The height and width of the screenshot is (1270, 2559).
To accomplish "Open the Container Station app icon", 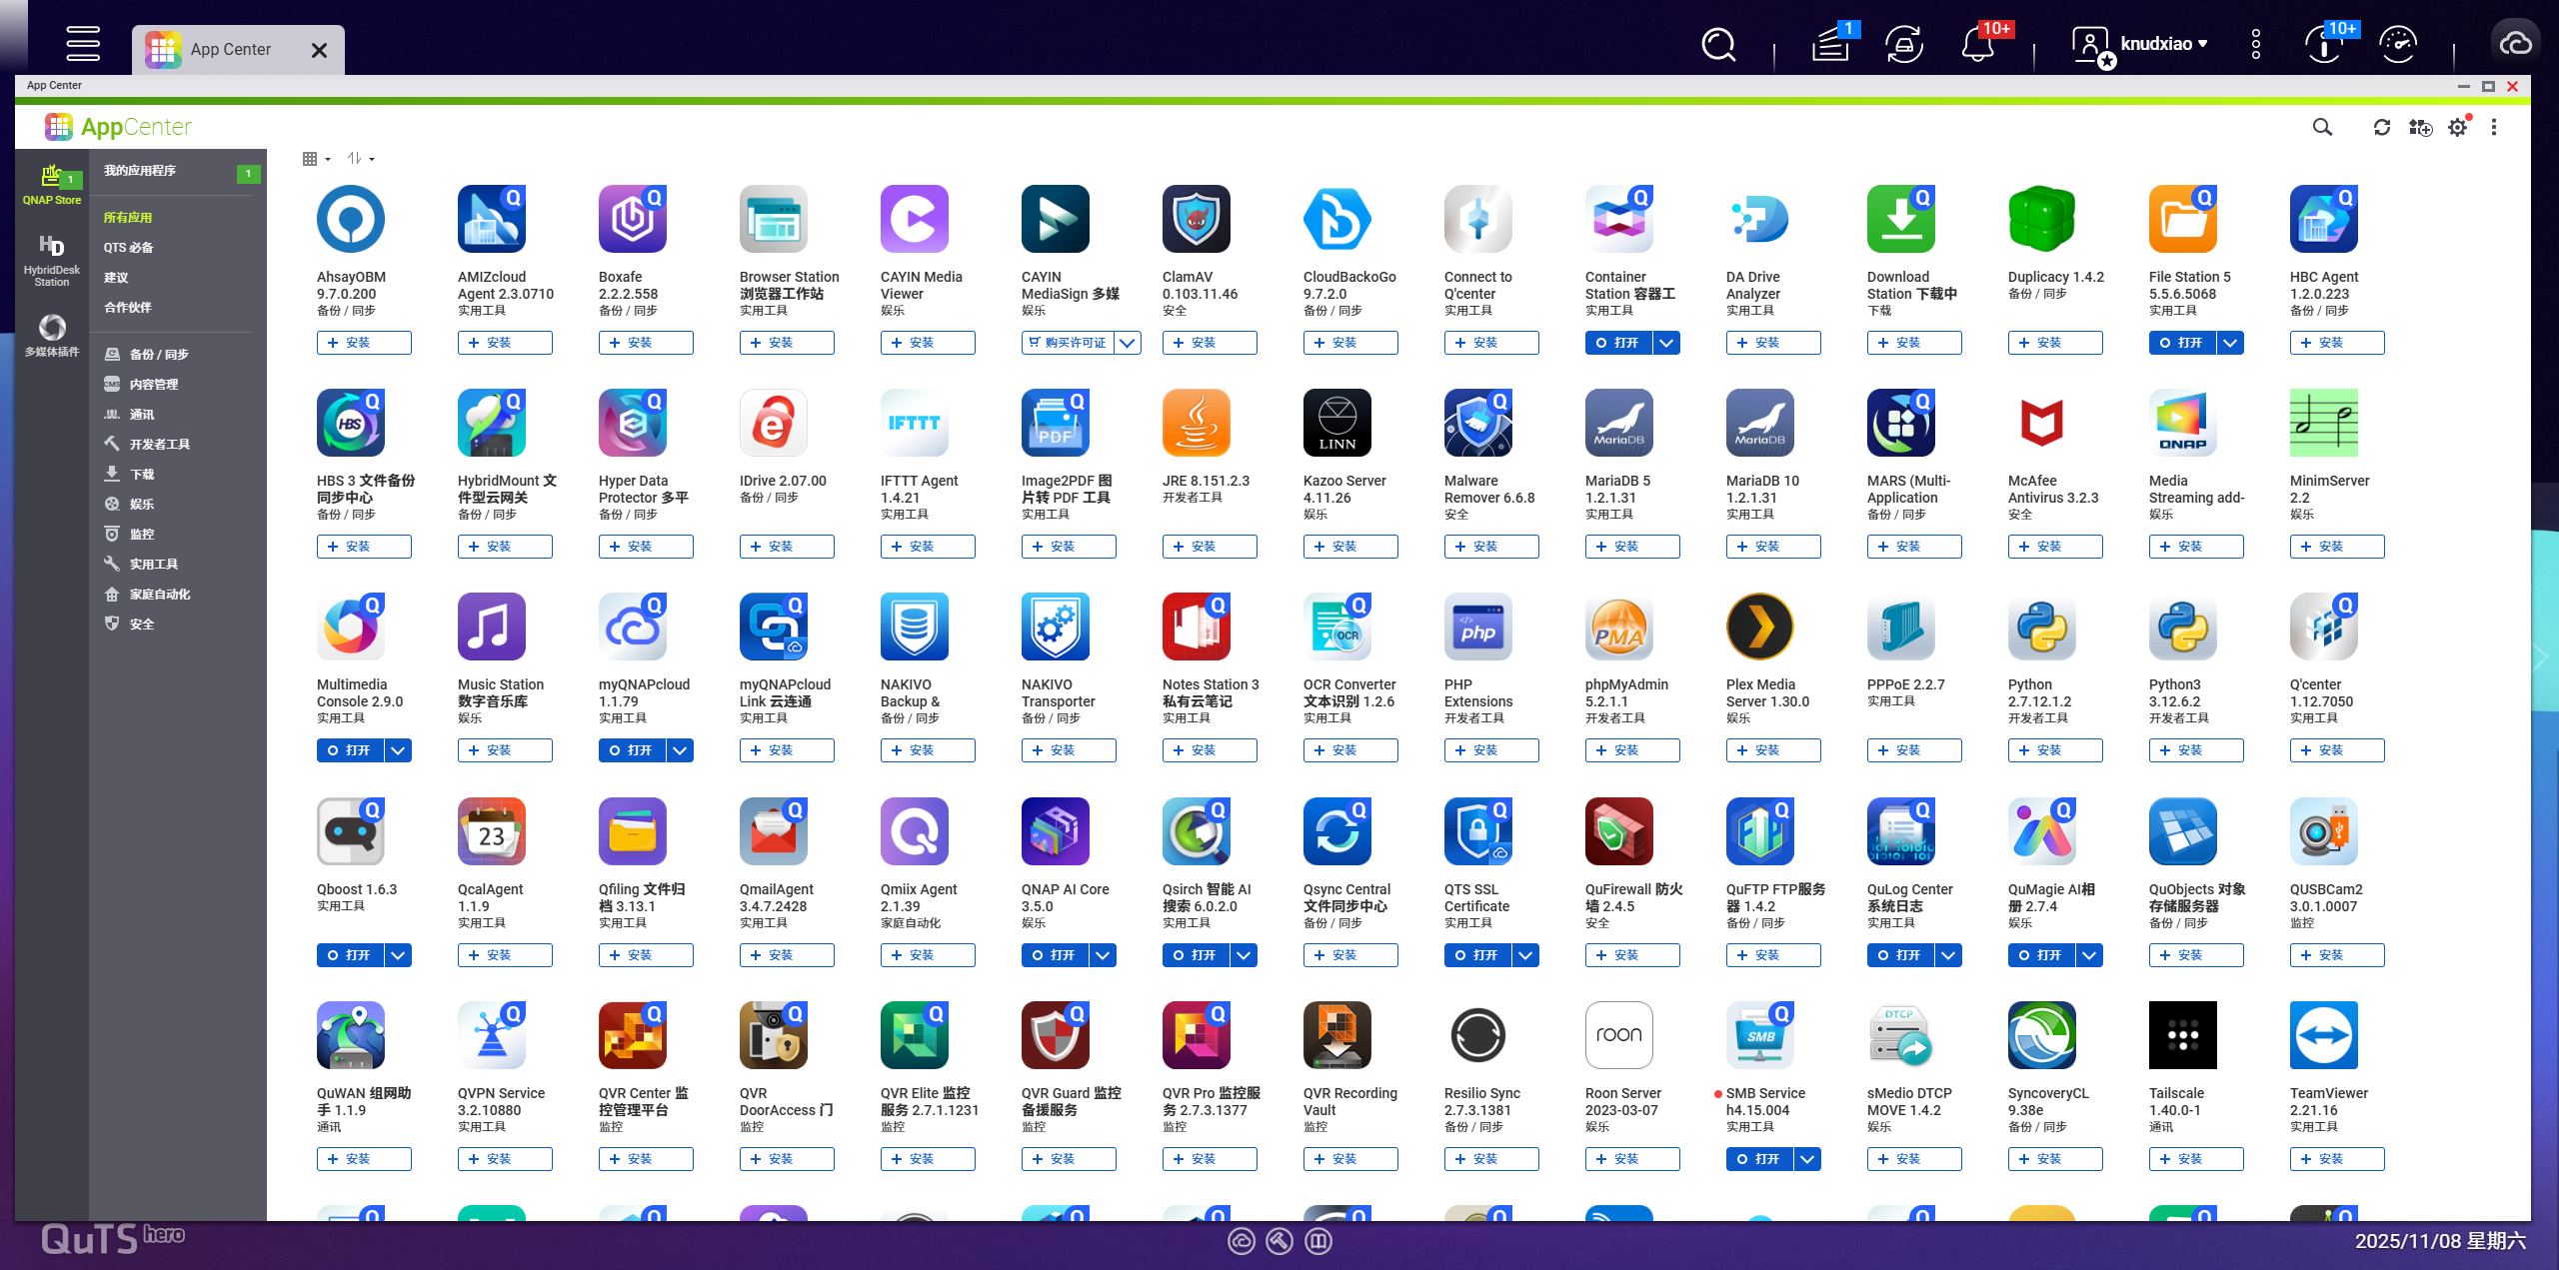I will point(1618,220).
